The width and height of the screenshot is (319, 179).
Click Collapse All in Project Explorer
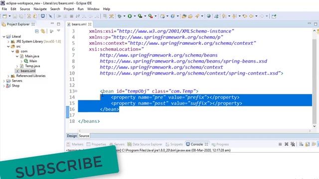pos(37,31)
